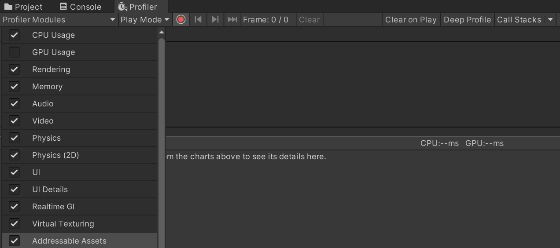Screen dimensions: 560x248
Task: Click scroll-up arrow in modules list
Action: [161, 32]
